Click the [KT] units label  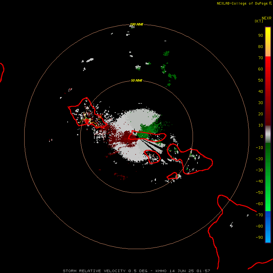coord(259,21)
